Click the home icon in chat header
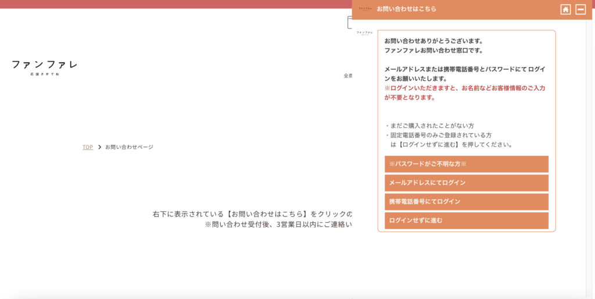The image size is (595, 299). pos(565,9)
